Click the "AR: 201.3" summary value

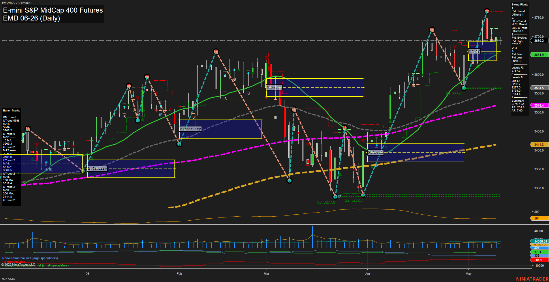pyautogui.click(x=518, y=107)
